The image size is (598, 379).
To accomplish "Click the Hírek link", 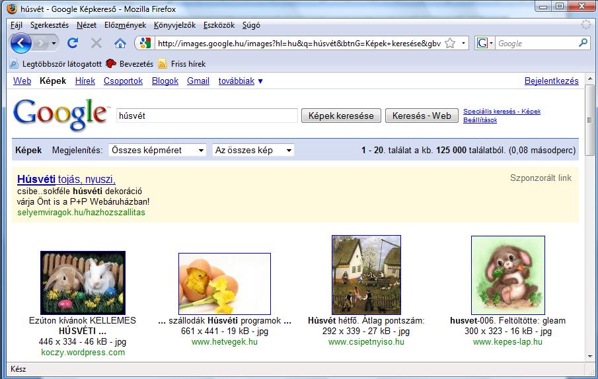I will click(x=85, y=81).
